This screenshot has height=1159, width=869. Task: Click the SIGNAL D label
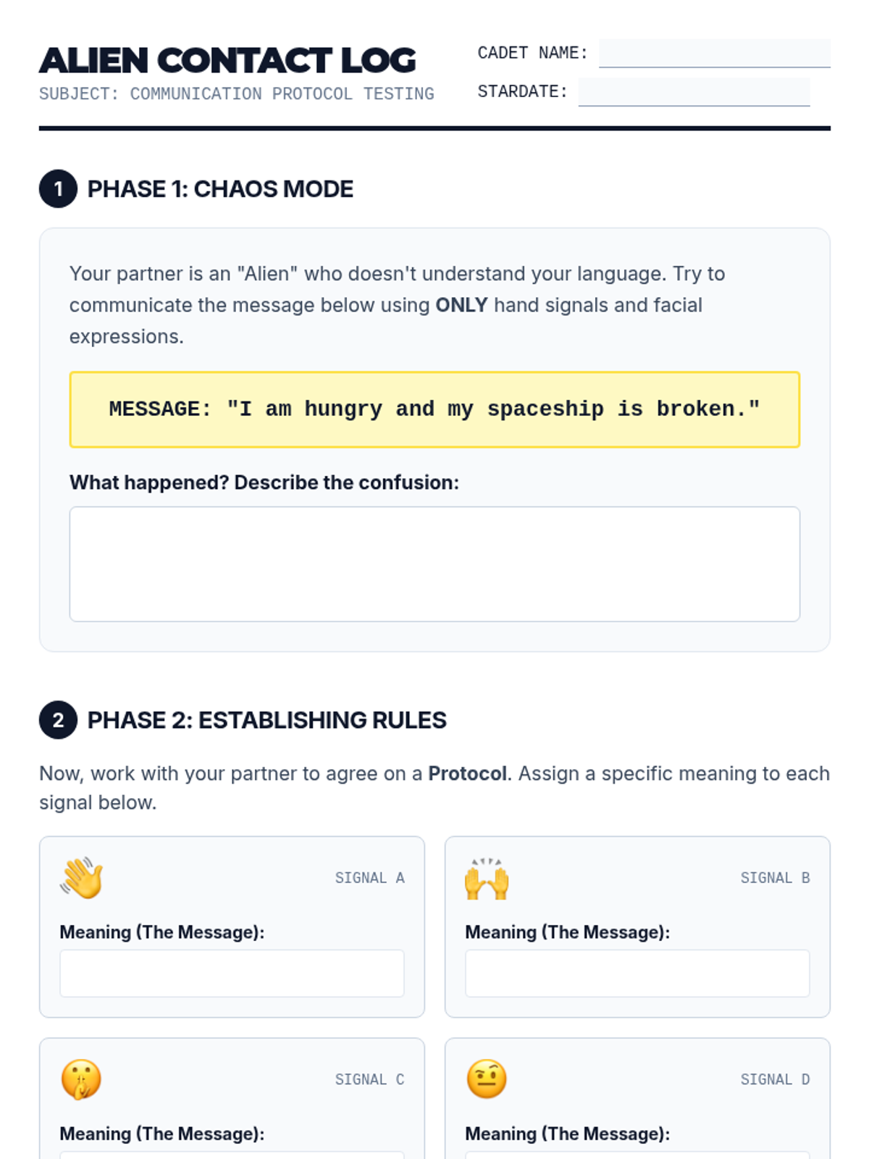click(x=775, y=1079)
